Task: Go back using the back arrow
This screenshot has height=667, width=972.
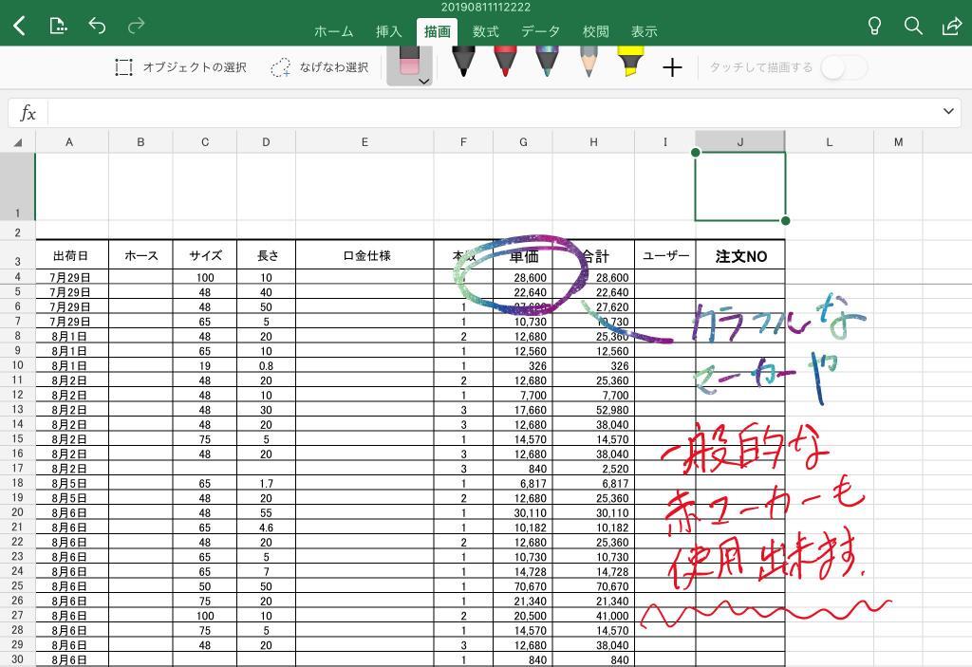Action: click(x=19, y=27)
